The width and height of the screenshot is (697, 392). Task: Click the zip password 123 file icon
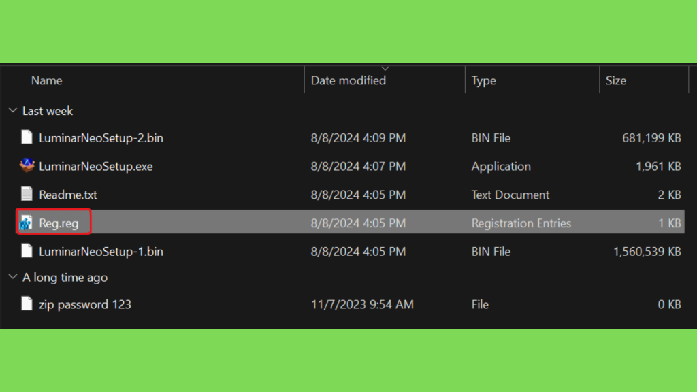27,304
